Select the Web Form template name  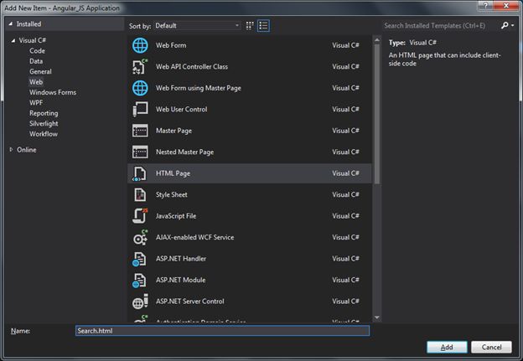click(171, 45)
